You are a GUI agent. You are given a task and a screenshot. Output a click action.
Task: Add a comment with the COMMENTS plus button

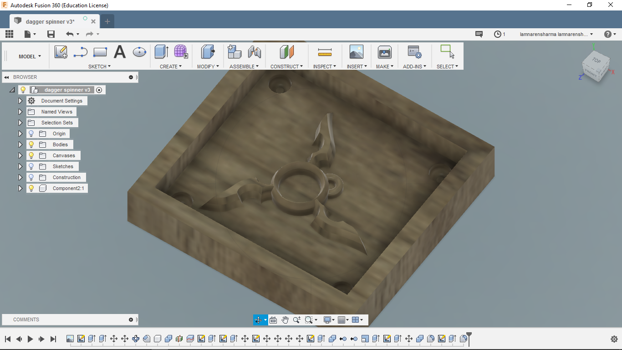pos(131,319)
